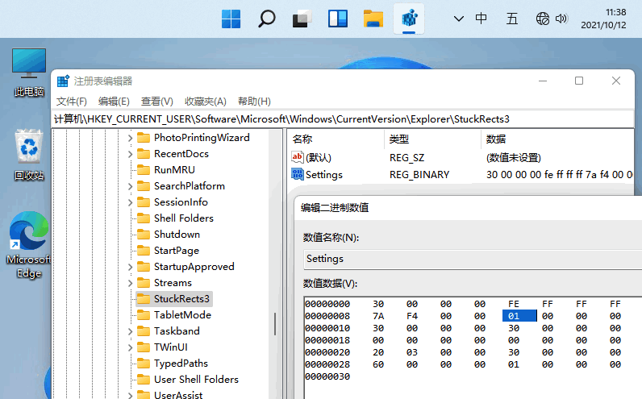Open the Widgets panel icon
The height and width of the screenshot is (399, 642).
pos(338,19)
